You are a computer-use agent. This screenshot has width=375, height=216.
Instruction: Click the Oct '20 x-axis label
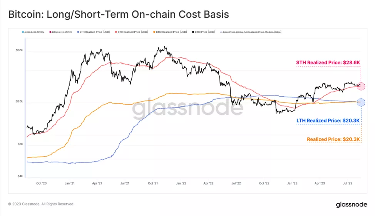42,183
